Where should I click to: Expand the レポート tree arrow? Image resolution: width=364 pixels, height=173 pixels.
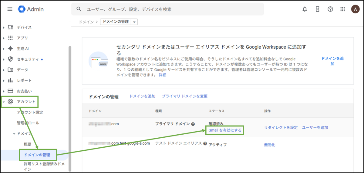pos(4,81)
